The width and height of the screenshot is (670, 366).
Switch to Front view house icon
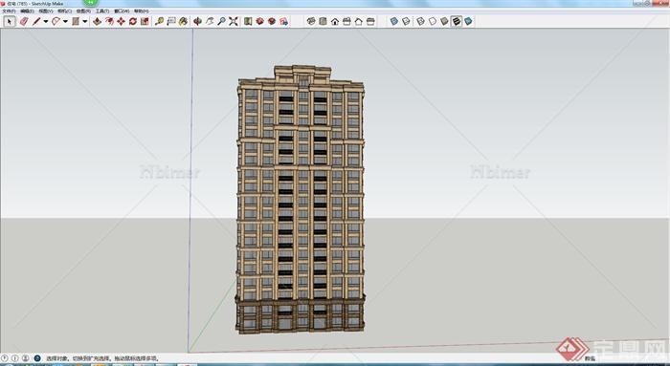335,21
